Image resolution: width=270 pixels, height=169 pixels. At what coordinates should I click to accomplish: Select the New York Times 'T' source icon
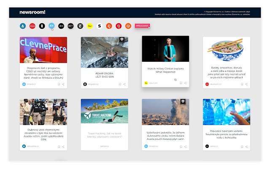[80, 26]
